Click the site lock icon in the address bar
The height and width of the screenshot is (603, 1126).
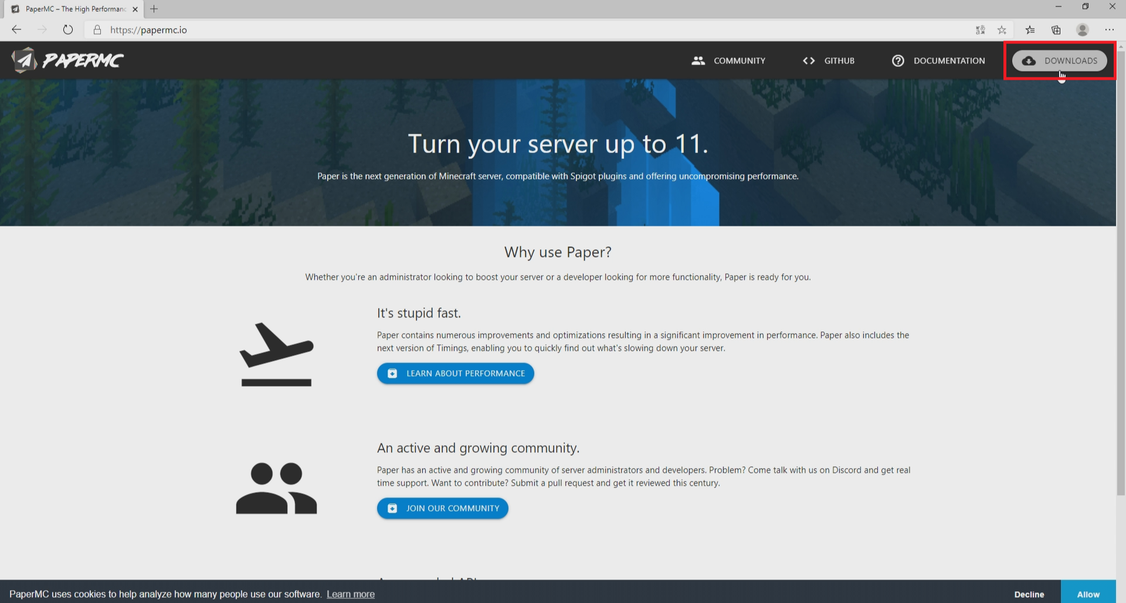(x=97, y=30)
